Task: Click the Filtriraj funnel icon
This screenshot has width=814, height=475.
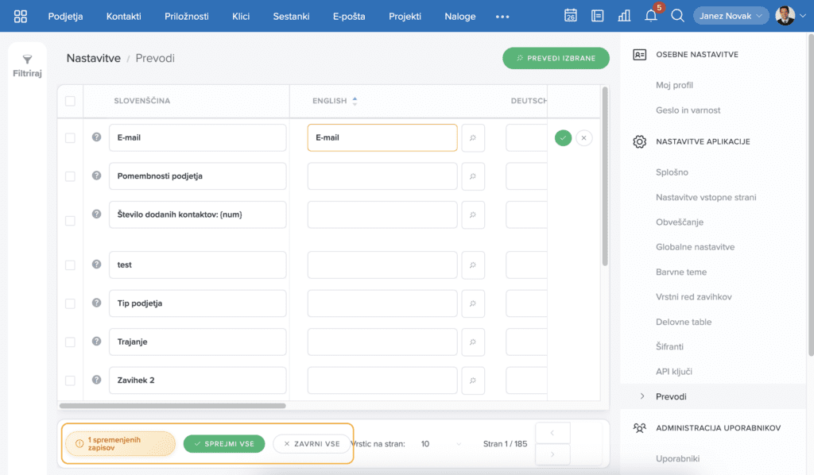Action: click(27, 60)
